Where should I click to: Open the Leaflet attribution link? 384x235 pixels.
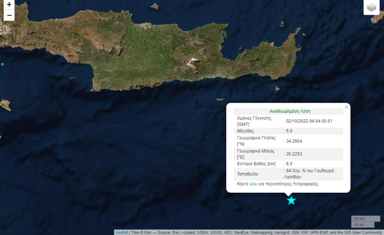coord(122,232)
